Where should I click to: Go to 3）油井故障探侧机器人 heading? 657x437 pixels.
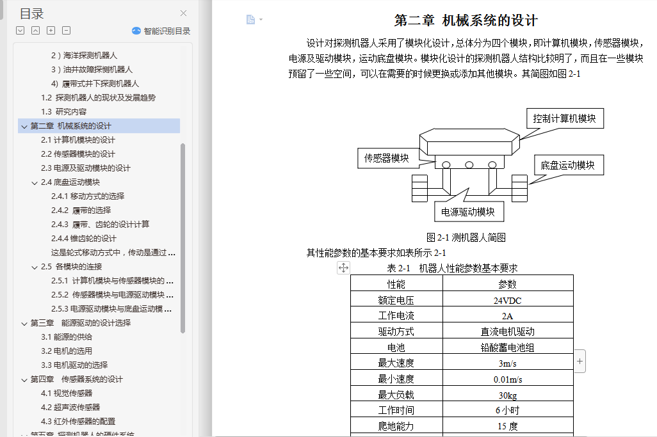click(x=92, y=70)
